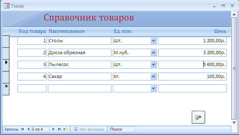
Task: Click product code field with value 4
Action: click(x=32, y=77)
